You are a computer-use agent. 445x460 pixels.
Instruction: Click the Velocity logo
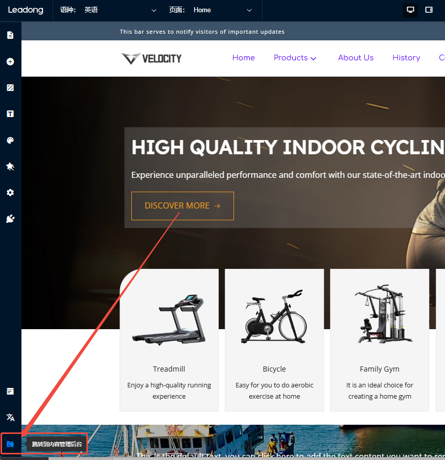coord(152,58)
